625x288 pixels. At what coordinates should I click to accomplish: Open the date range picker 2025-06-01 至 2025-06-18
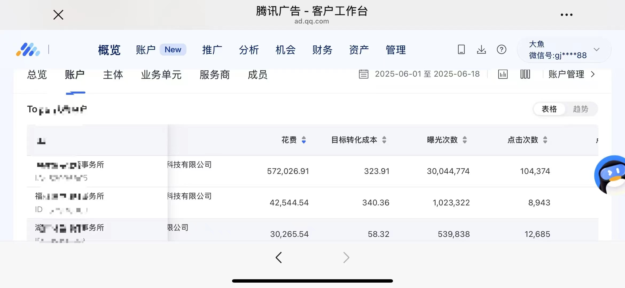(427, 74)
